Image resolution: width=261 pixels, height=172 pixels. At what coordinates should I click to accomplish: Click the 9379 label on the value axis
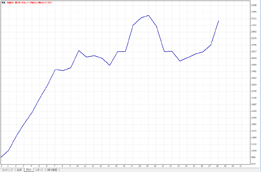253,164
